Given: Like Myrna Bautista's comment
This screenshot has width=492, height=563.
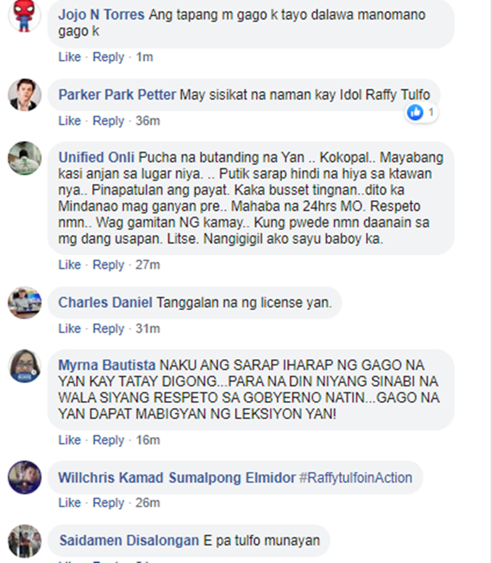Looking at the screenshot, I should [x=70, y=440].
